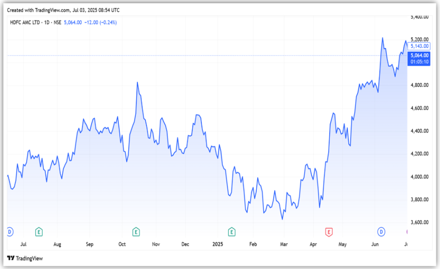
Task: Click the TradingView logo at bottom left
Action: (x=25, y=258)
